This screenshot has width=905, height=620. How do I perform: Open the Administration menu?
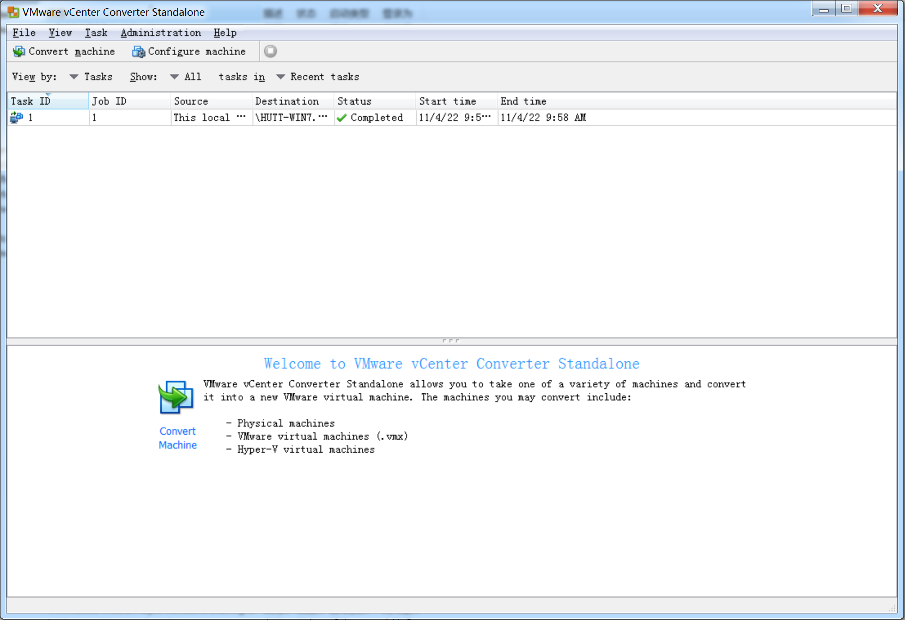click(x=161, y=33)
